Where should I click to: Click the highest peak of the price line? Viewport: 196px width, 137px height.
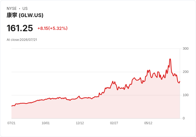pos(170,59)
